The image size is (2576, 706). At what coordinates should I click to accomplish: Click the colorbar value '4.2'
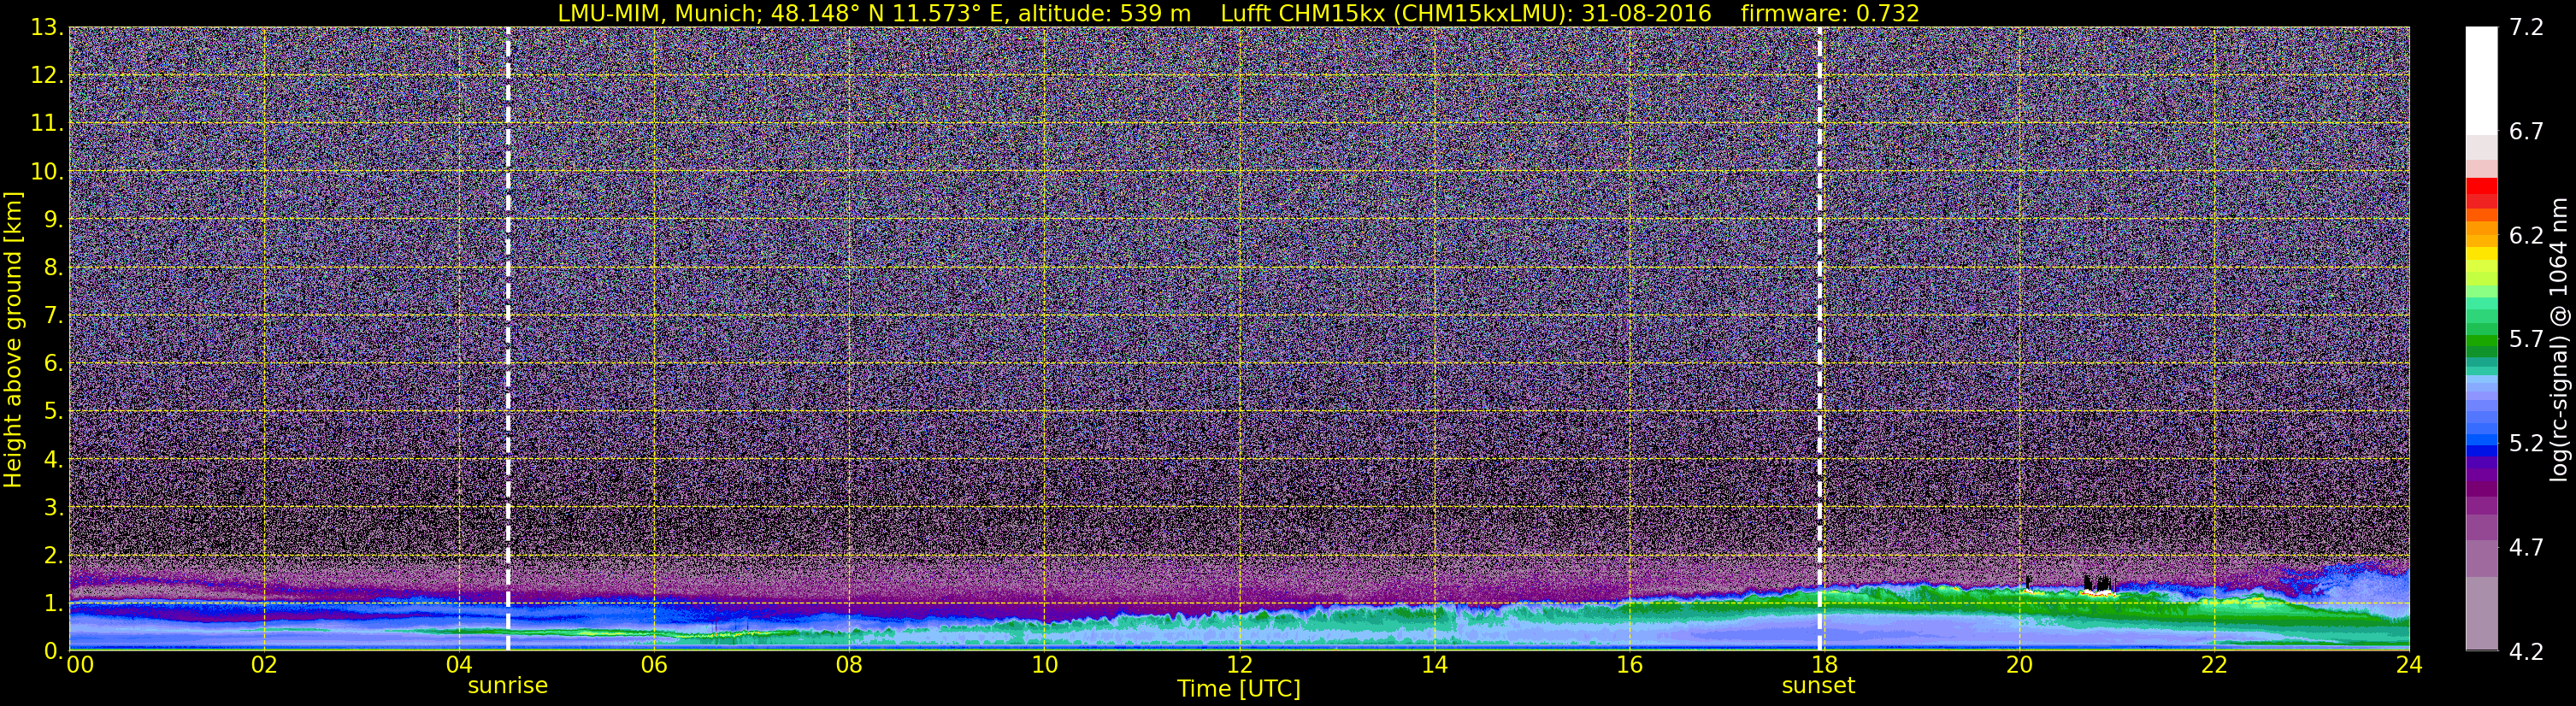[x=2526, y=651]
